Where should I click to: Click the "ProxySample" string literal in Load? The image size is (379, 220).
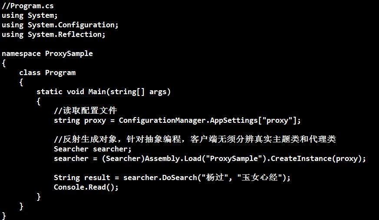[x=236, y=158]
